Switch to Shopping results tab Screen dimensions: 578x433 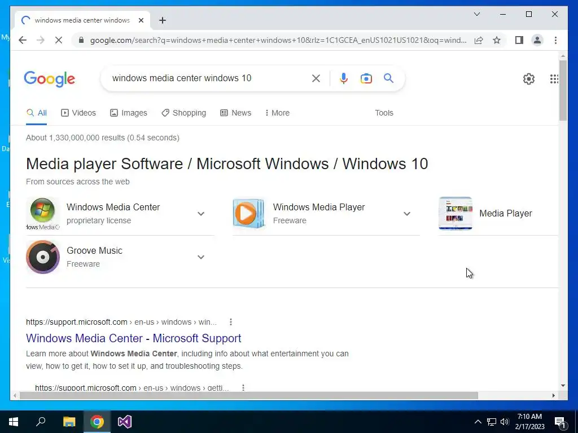(183, 113)
